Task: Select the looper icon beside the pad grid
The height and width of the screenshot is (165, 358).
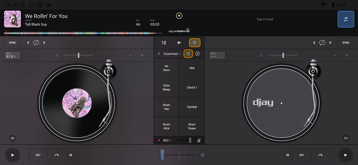Action: click(197, 54)
